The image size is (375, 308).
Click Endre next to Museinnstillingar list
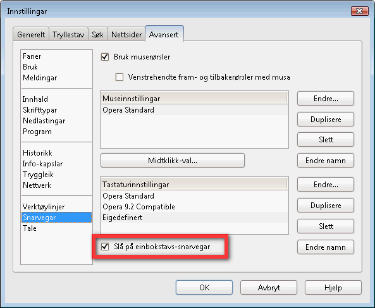[x=326, y=98]
